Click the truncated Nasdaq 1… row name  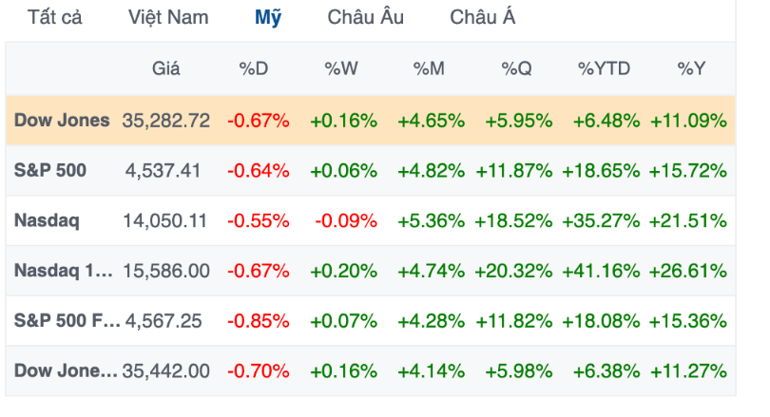pyautogui.click(x=63, y=271)
